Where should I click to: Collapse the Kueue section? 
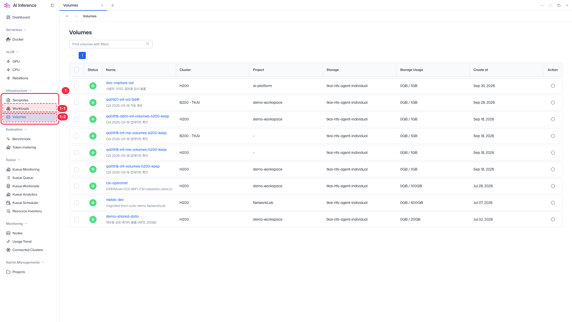(13, 160)
